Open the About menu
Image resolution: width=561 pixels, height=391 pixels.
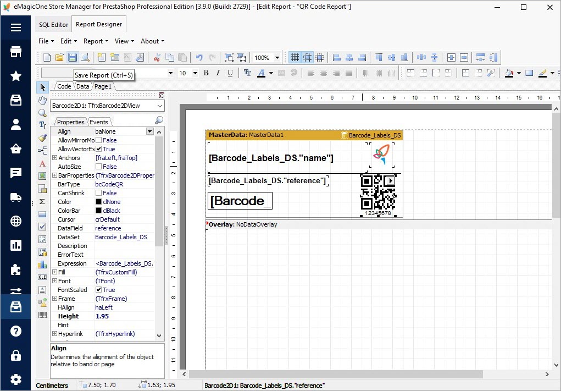152,41
